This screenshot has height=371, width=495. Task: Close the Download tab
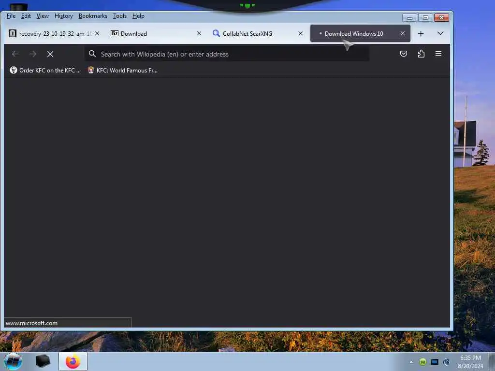199,33
